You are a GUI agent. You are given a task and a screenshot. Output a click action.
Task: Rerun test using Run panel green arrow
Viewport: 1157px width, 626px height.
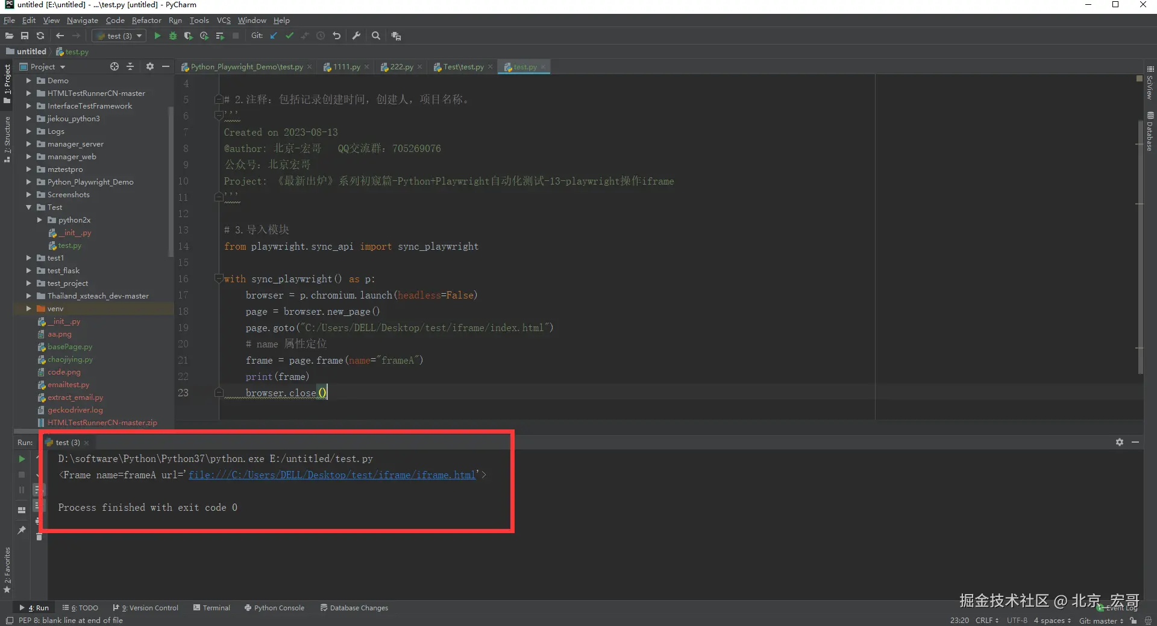[22, 459]
